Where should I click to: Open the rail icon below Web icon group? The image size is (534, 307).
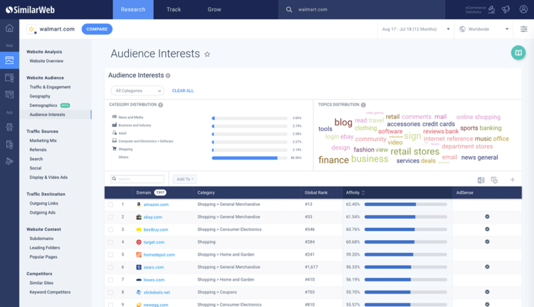[9, 78]
